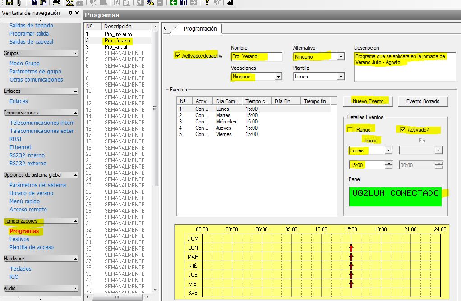
Task: Select the Programación tab
Action: pos(200,29)
